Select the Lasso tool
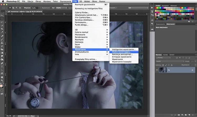This screenshot has height=117, width=197. 2,22
